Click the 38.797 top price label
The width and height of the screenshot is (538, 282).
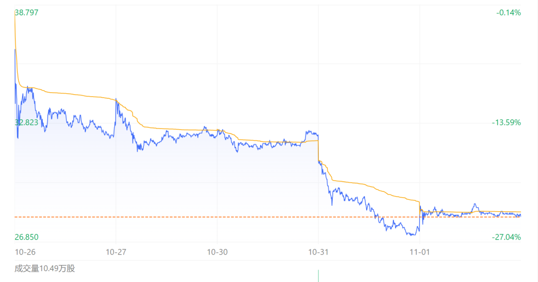pyautogui.click(x=26, y=12)
